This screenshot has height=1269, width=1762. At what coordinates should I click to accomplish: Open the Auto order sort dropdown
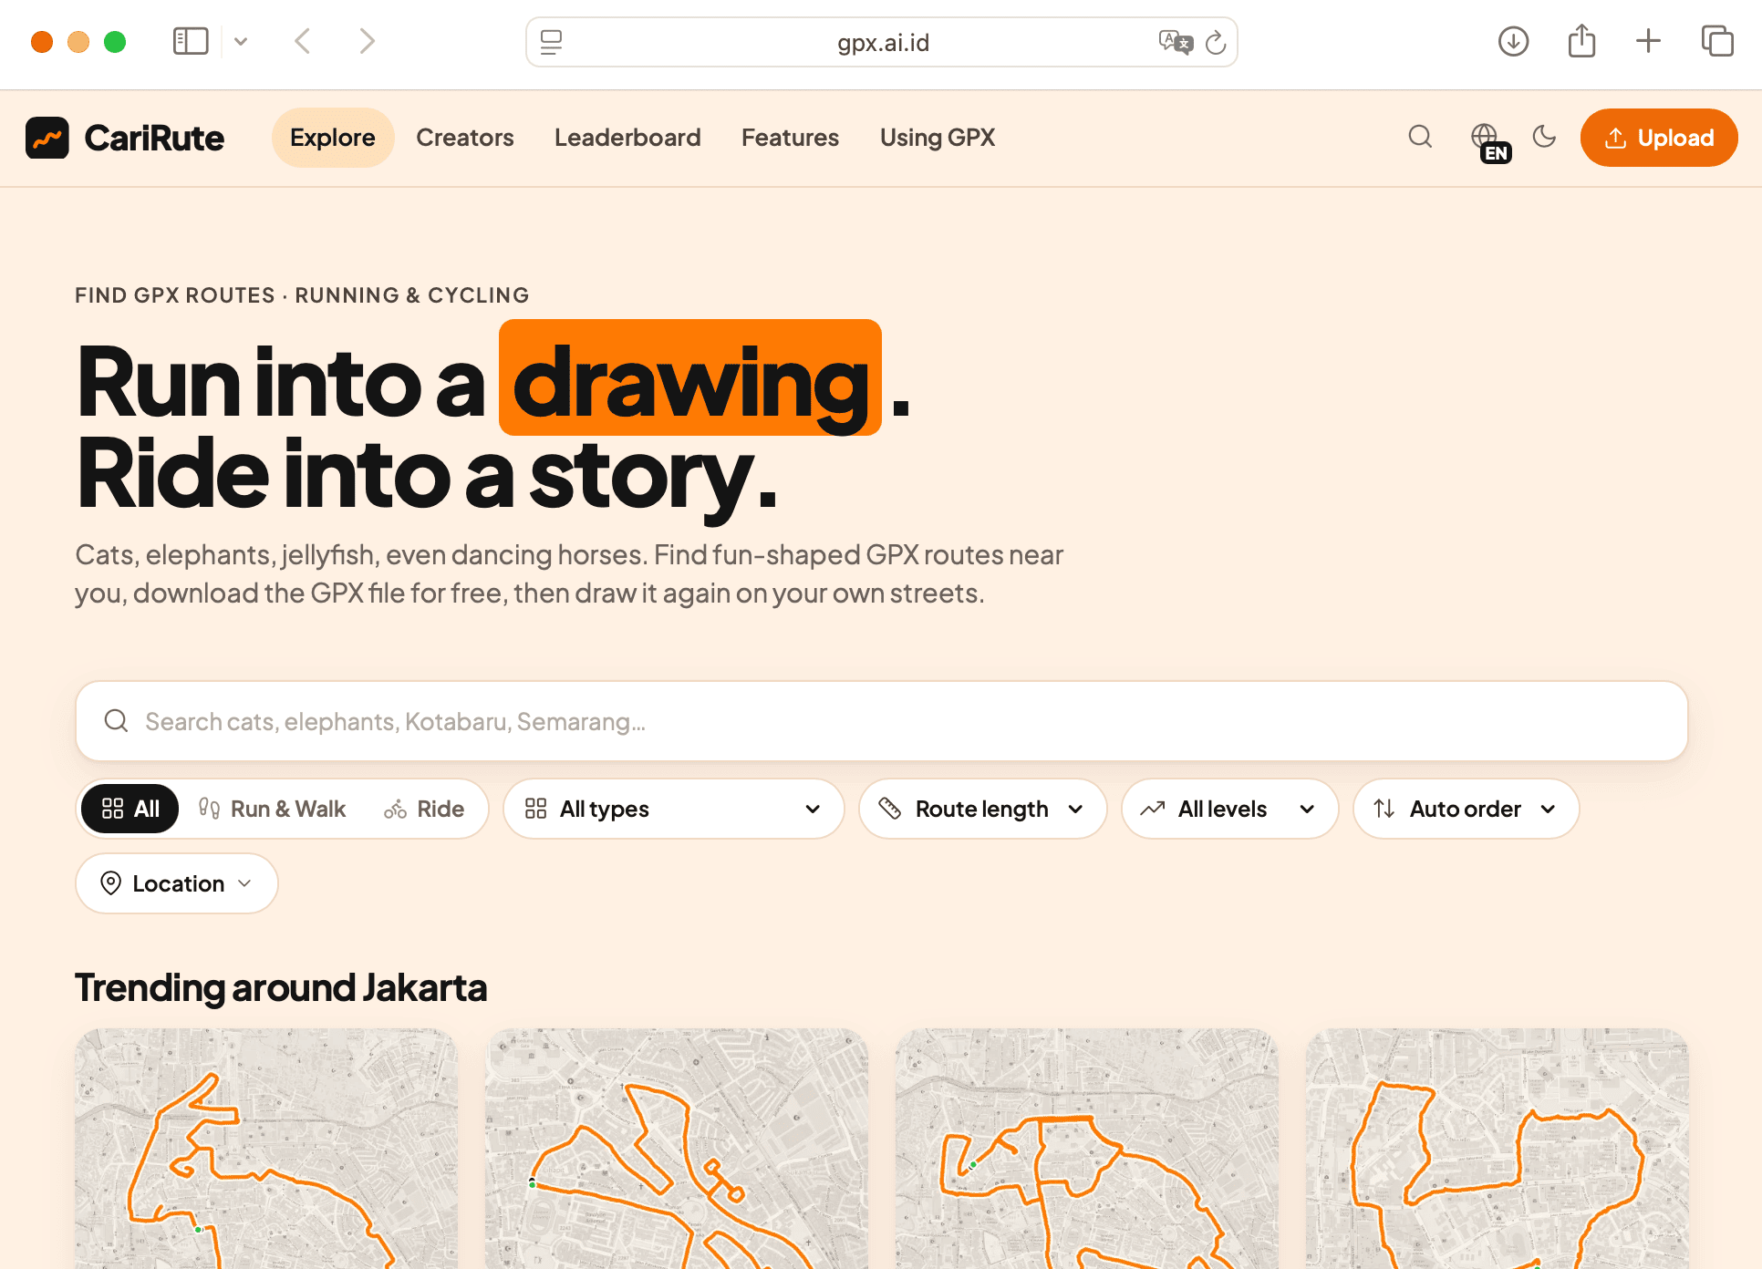1466,809
